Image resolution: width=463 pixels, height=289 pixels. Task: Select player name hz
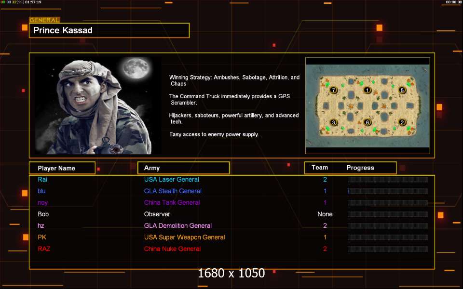click(x=41, y=225)
